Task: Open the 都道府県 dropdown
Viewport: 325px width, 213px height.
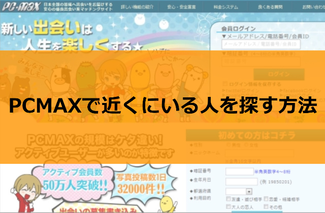Action: [239, 191]
